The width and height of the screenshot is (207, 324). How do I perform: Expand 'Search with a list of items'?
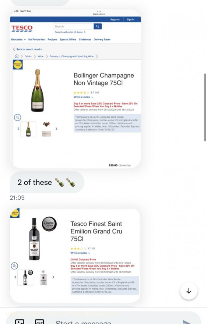(70, 32)
